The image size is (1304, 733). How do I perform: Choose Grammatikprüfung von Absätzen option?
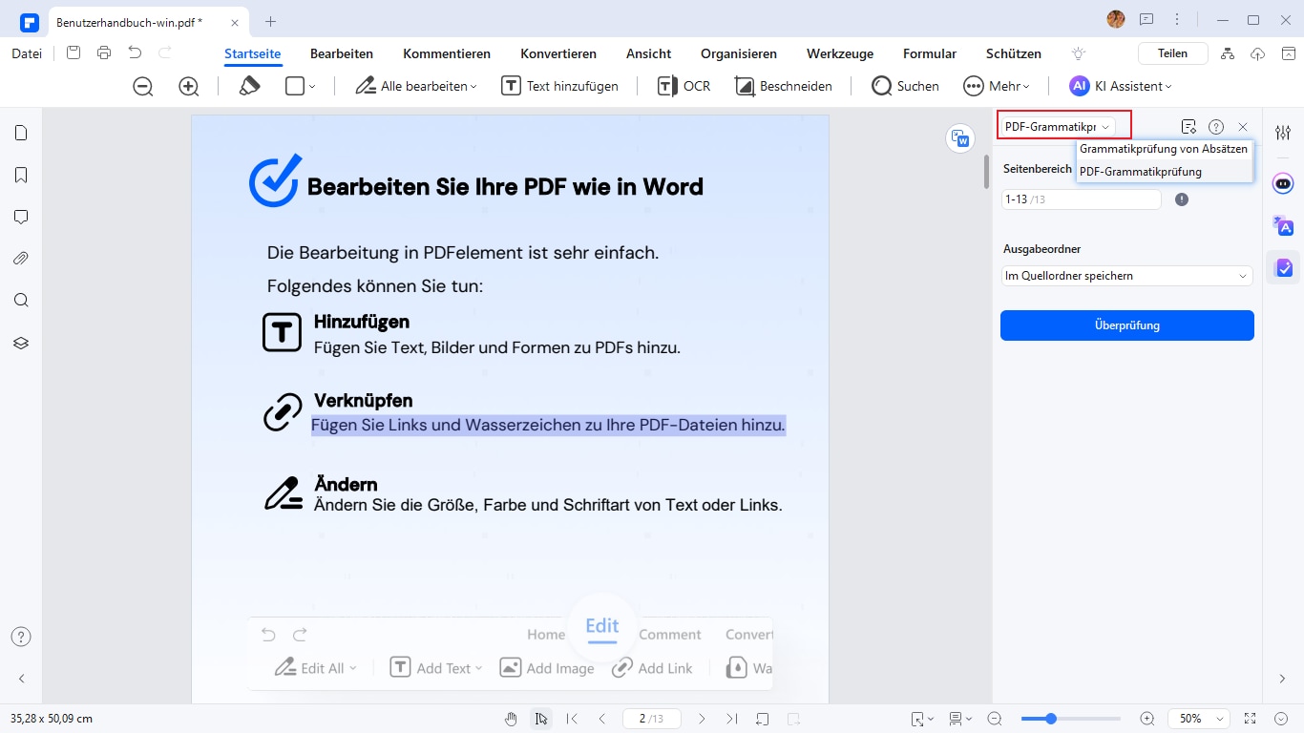(1163, 149)
